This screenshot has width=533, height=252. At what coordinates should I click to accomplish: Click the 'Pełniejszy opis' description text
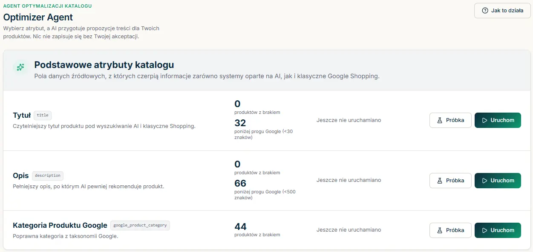88,187
